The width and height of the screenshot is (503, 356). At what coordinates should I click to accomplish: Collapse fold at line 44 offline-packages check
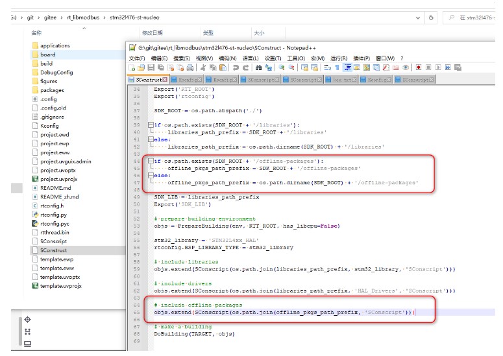click(150, 161)
